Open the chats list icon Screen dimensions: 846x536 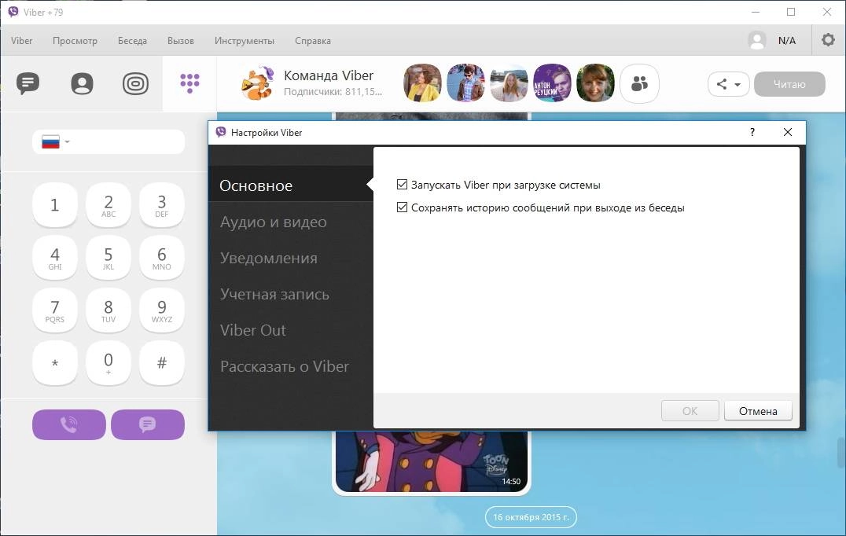28,83
